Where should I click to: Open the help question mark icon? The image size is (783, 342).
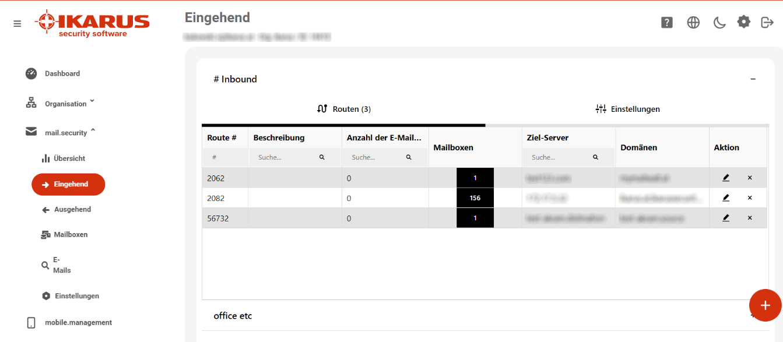click(x=667, y=23)
